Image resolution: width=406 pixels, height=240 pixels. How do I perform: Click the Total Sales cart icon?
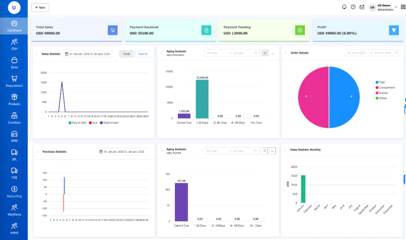pos(113,30)
